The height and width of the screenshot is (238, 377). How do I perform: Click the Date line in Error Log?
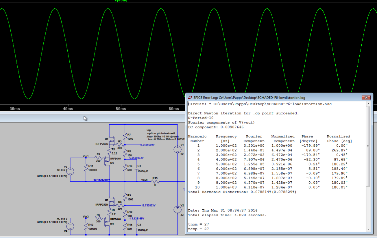pyautogui.click(x=223, y=210)
